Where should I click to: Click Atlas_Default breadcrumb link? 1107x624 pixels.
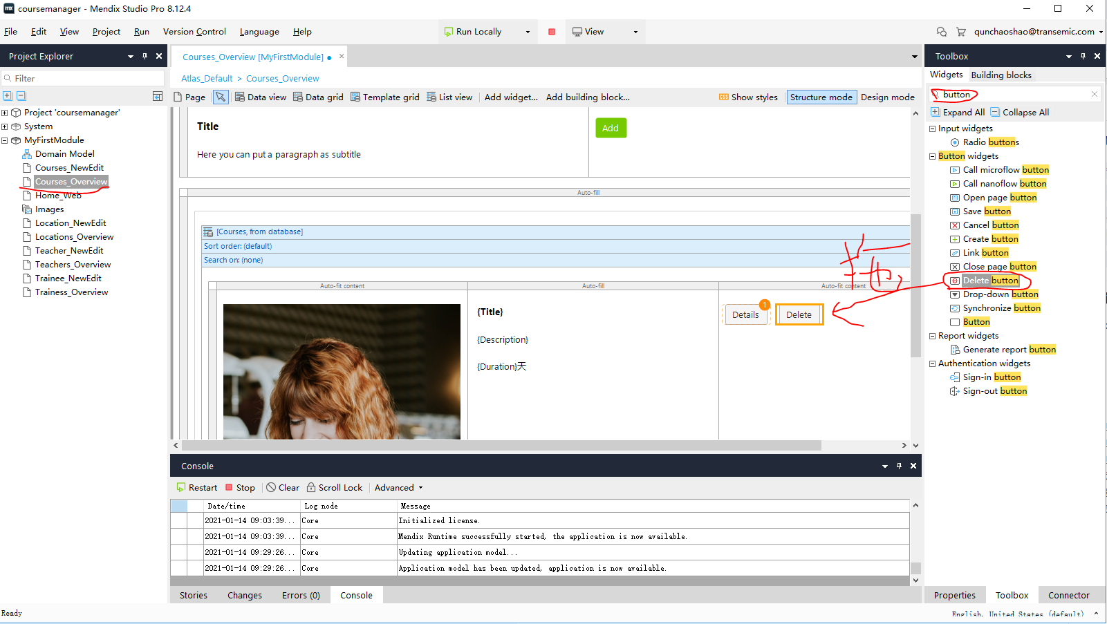[x=207, y=79]
